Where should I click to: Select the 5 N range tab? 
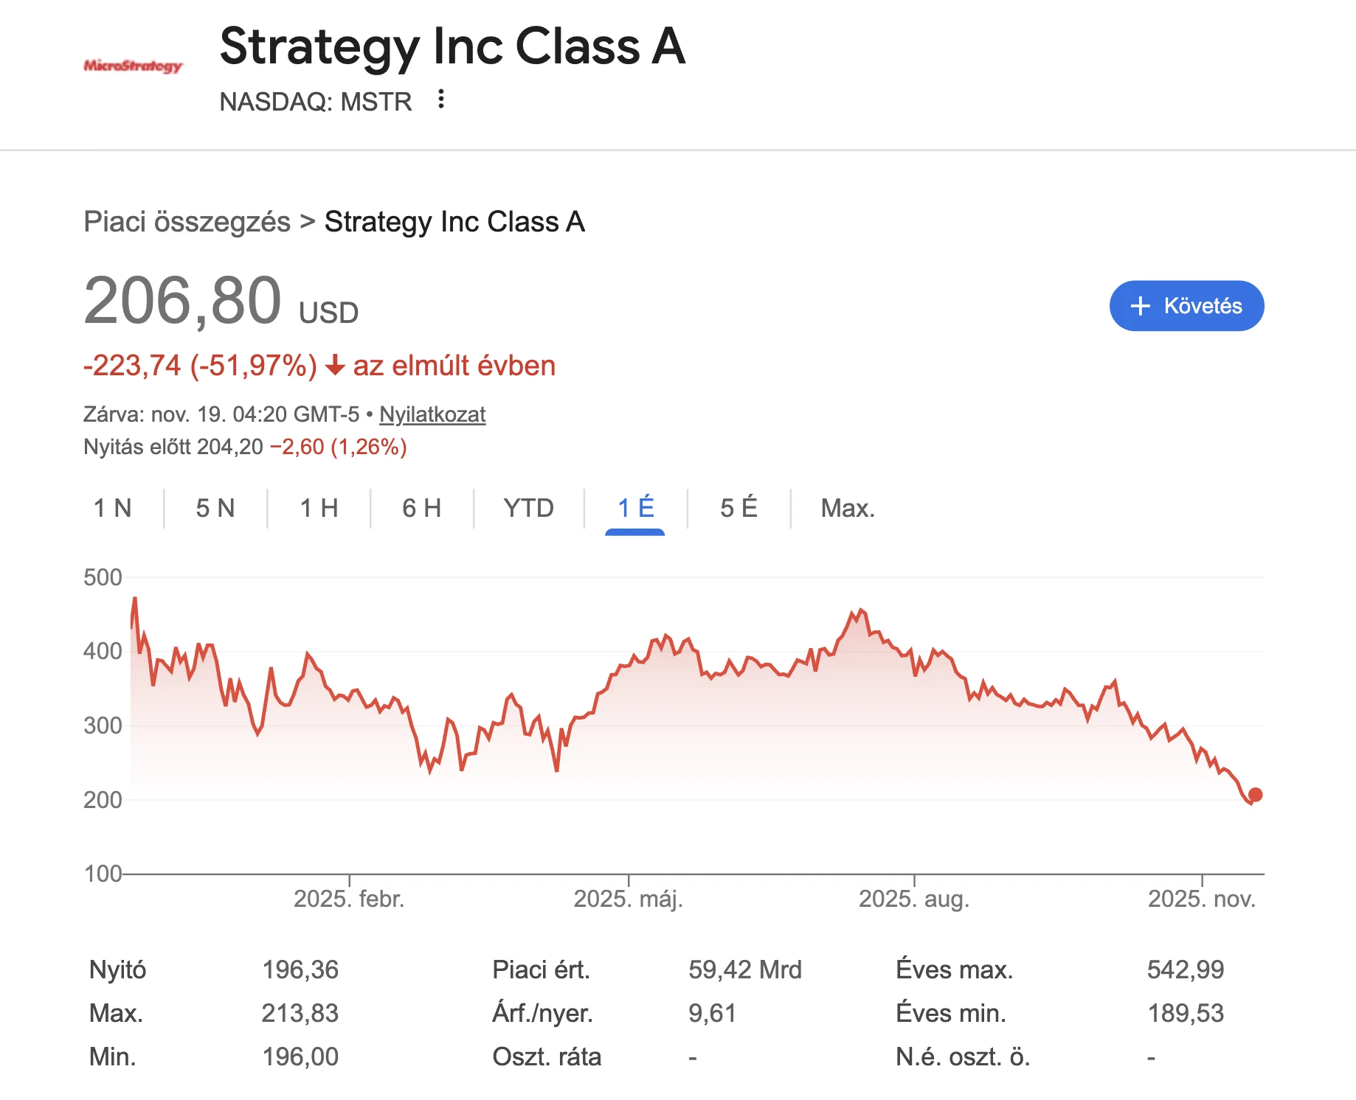[x=215, y=508]
